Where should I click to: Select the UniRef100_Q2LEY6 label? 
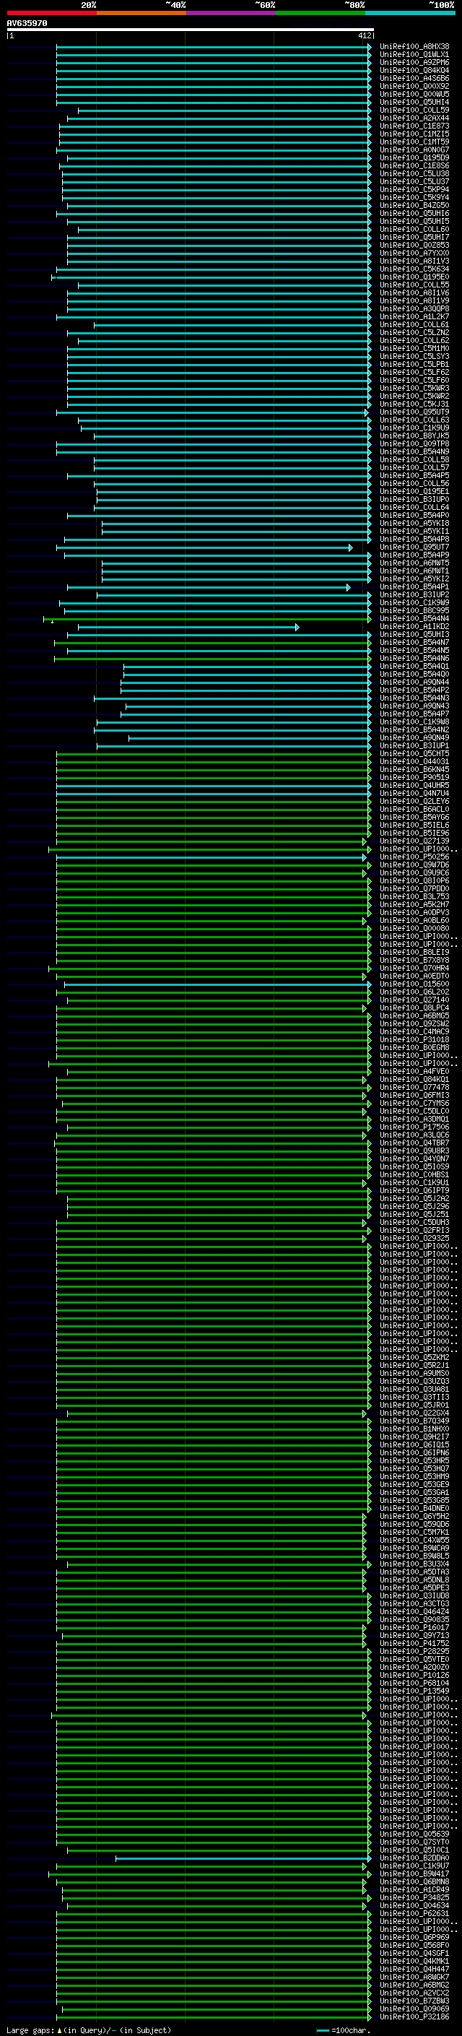click(x=414, y=802)
